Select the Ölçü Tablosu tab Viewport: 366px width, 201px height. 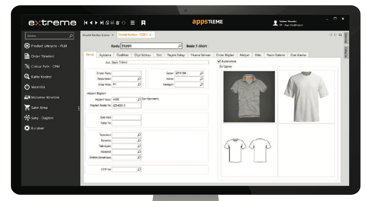143,55
